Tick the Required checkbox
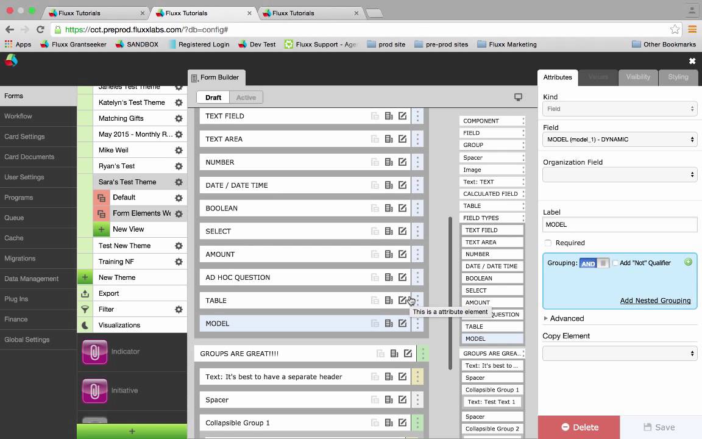 point(548,243)
